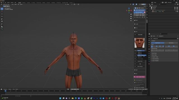The image size is (179, 100).
Task: Open the Render properties tab icon
Action: click(149, 39)
